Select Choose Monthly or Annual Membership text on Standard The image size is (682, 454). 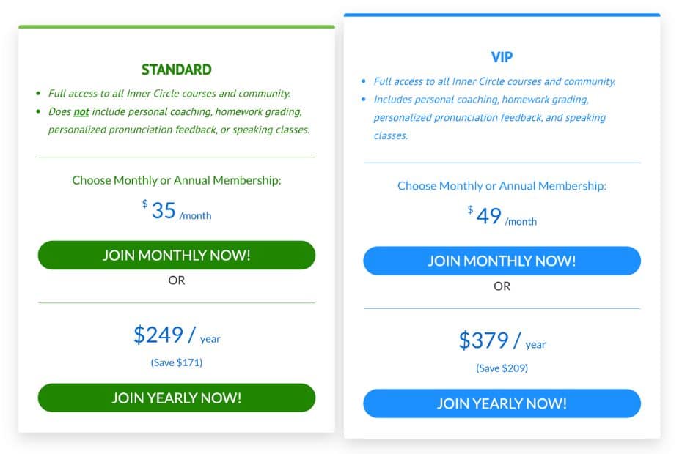click(x=176, y=179)
